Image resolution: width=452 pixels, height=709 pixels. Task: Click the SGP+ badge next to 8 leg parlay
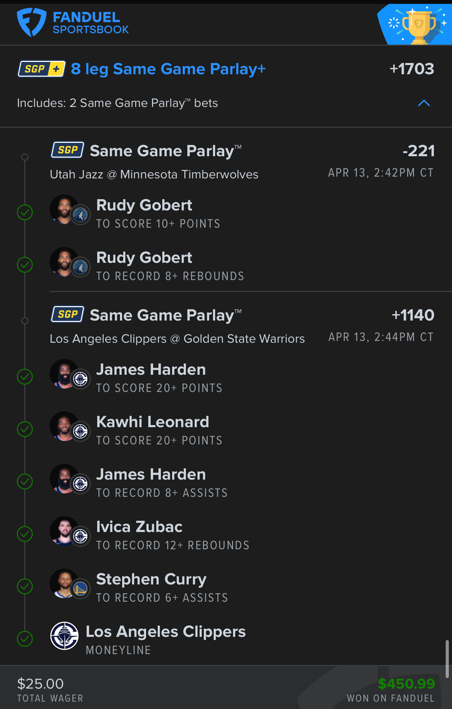(x=42, y=69)
